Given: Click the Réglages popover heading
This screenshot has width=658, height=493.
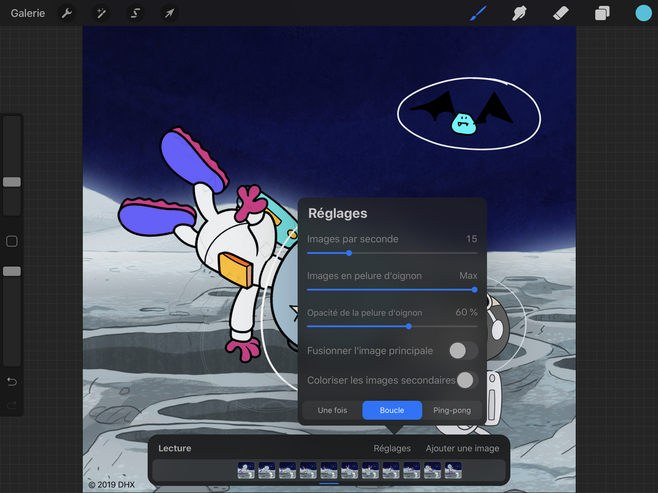Looking at the screenshot, I should (338, 214).
